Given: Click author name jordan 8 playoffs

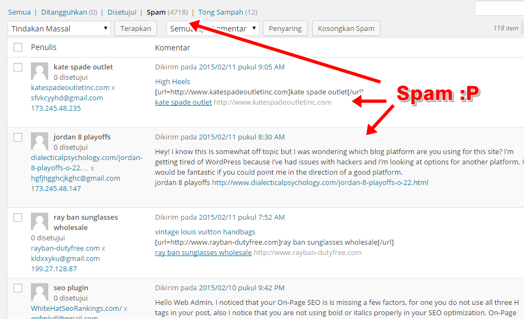Looking at the screenshot, I should [x=82, y=137].
